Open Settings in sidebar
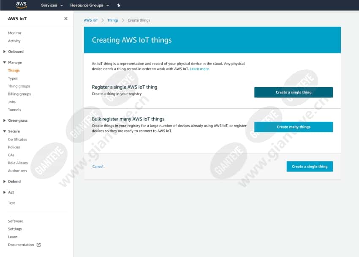The image size is (359, 257). coord(15,229)
